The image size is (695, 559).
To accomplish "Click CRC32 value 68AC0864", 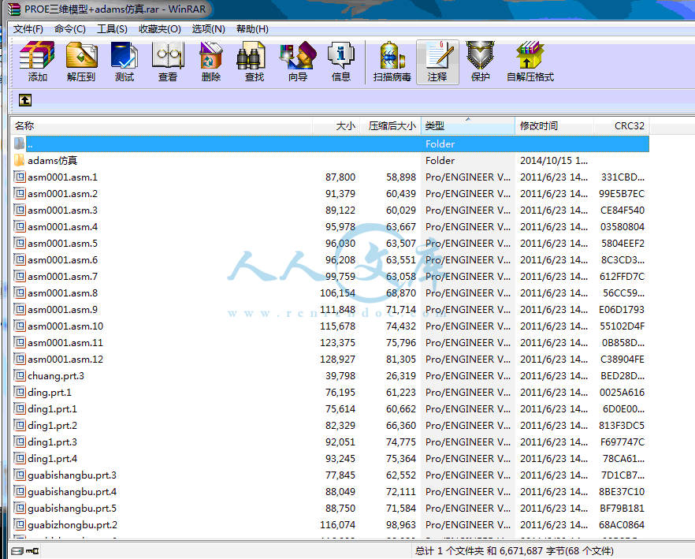I will pyautogui.click(x=622, y=525).
